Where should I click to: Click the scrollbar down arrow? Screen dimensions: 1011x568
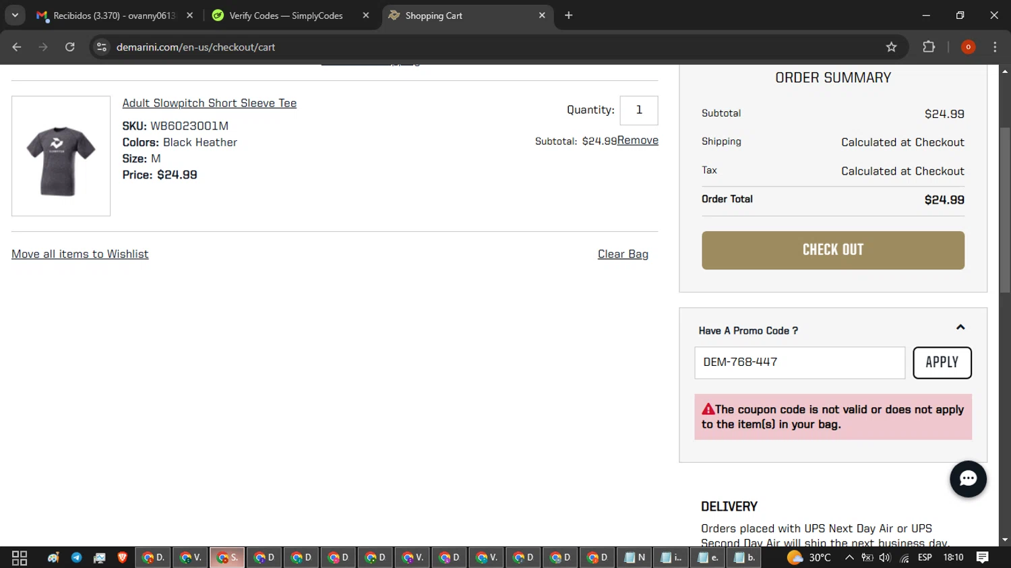click(x=1005, y=540)
